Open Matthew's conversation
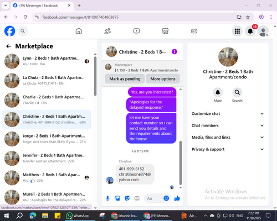Viewport: 277px width, 221px height. point(47,178)
